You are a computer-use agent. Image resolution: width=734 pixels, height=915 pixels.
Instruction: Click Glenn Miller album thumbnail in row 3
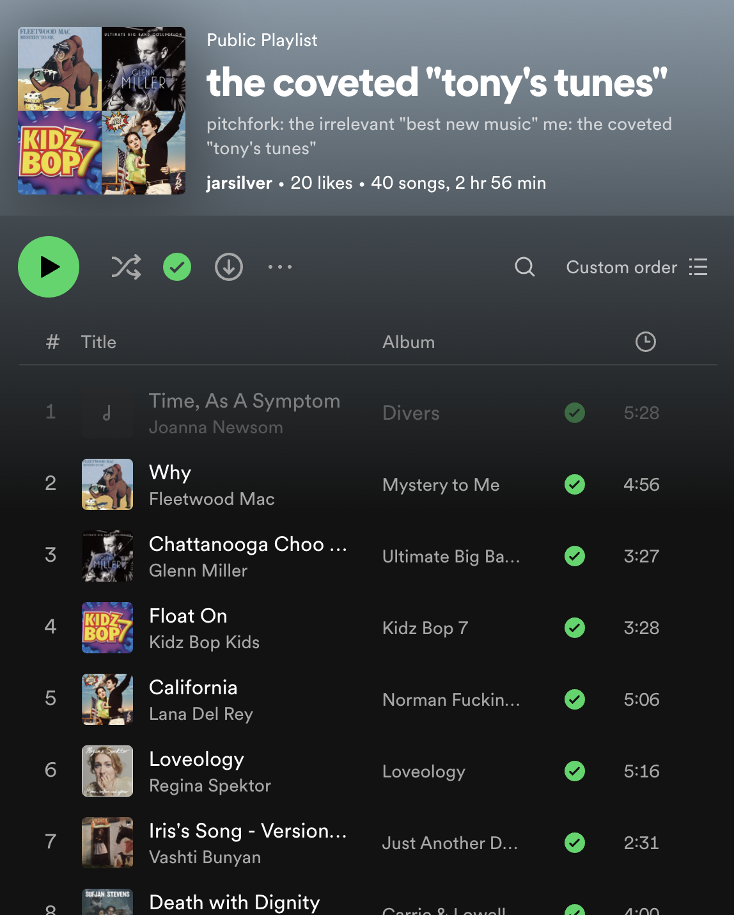click(107, 556)
